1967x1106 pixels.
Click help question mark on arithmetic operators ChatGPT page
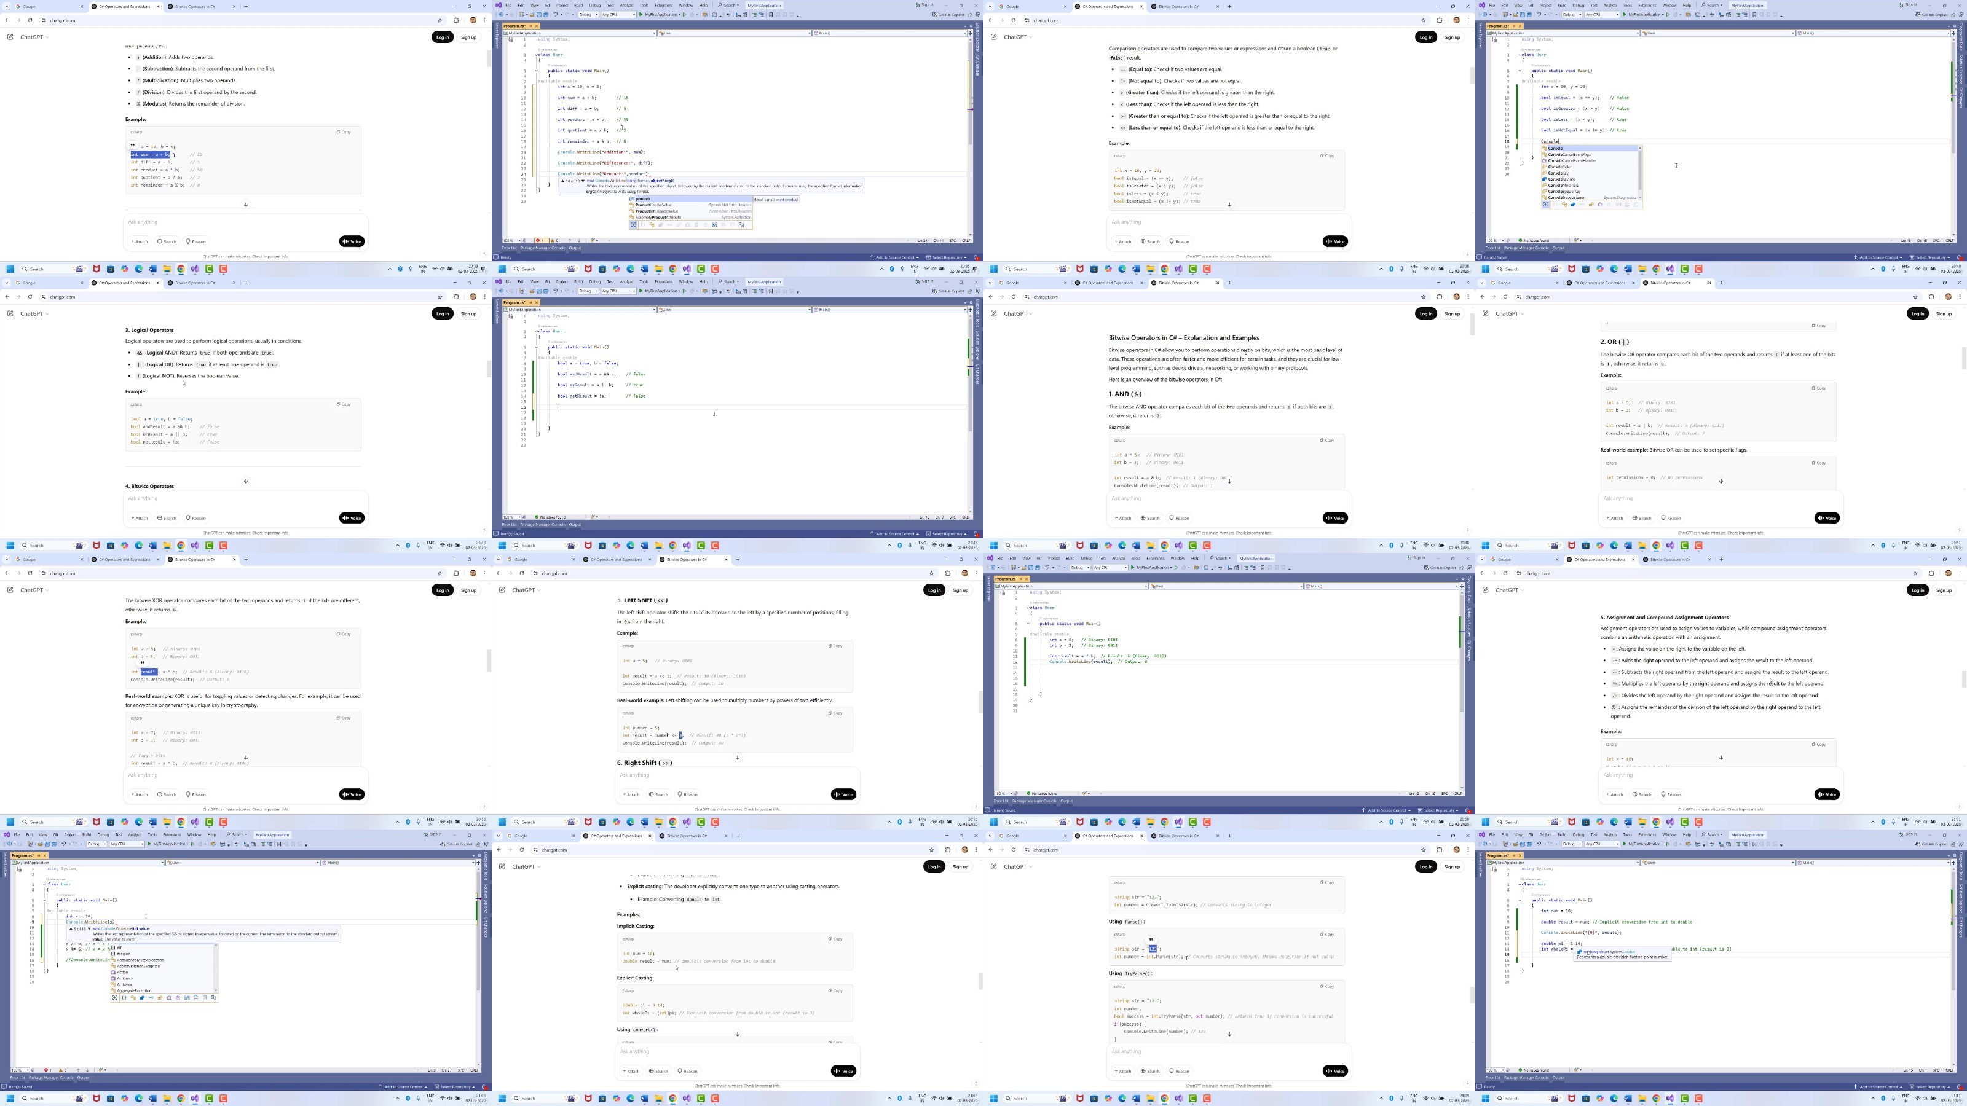click(483, 254)
